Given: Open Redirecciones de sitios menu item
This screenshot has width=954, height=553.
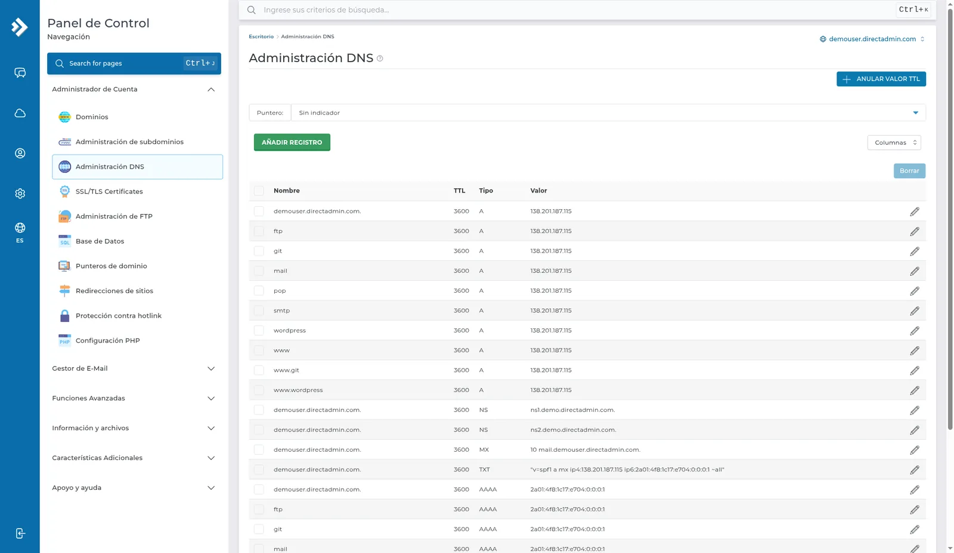Looking at the screenshot, I should pos(137,291).
